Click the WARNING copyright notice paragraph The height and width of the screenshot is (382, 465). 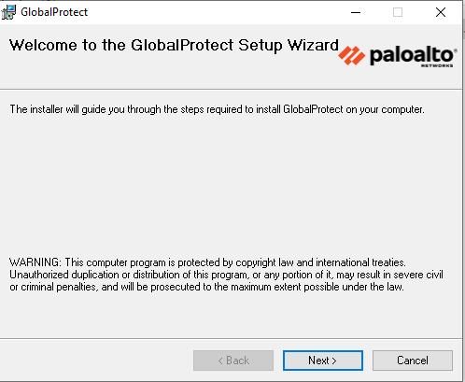[x=226, y=275]
